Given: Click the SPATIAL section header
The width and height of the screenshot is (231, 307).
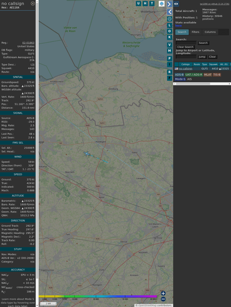Looking at the screenshot, I should 18,77.
